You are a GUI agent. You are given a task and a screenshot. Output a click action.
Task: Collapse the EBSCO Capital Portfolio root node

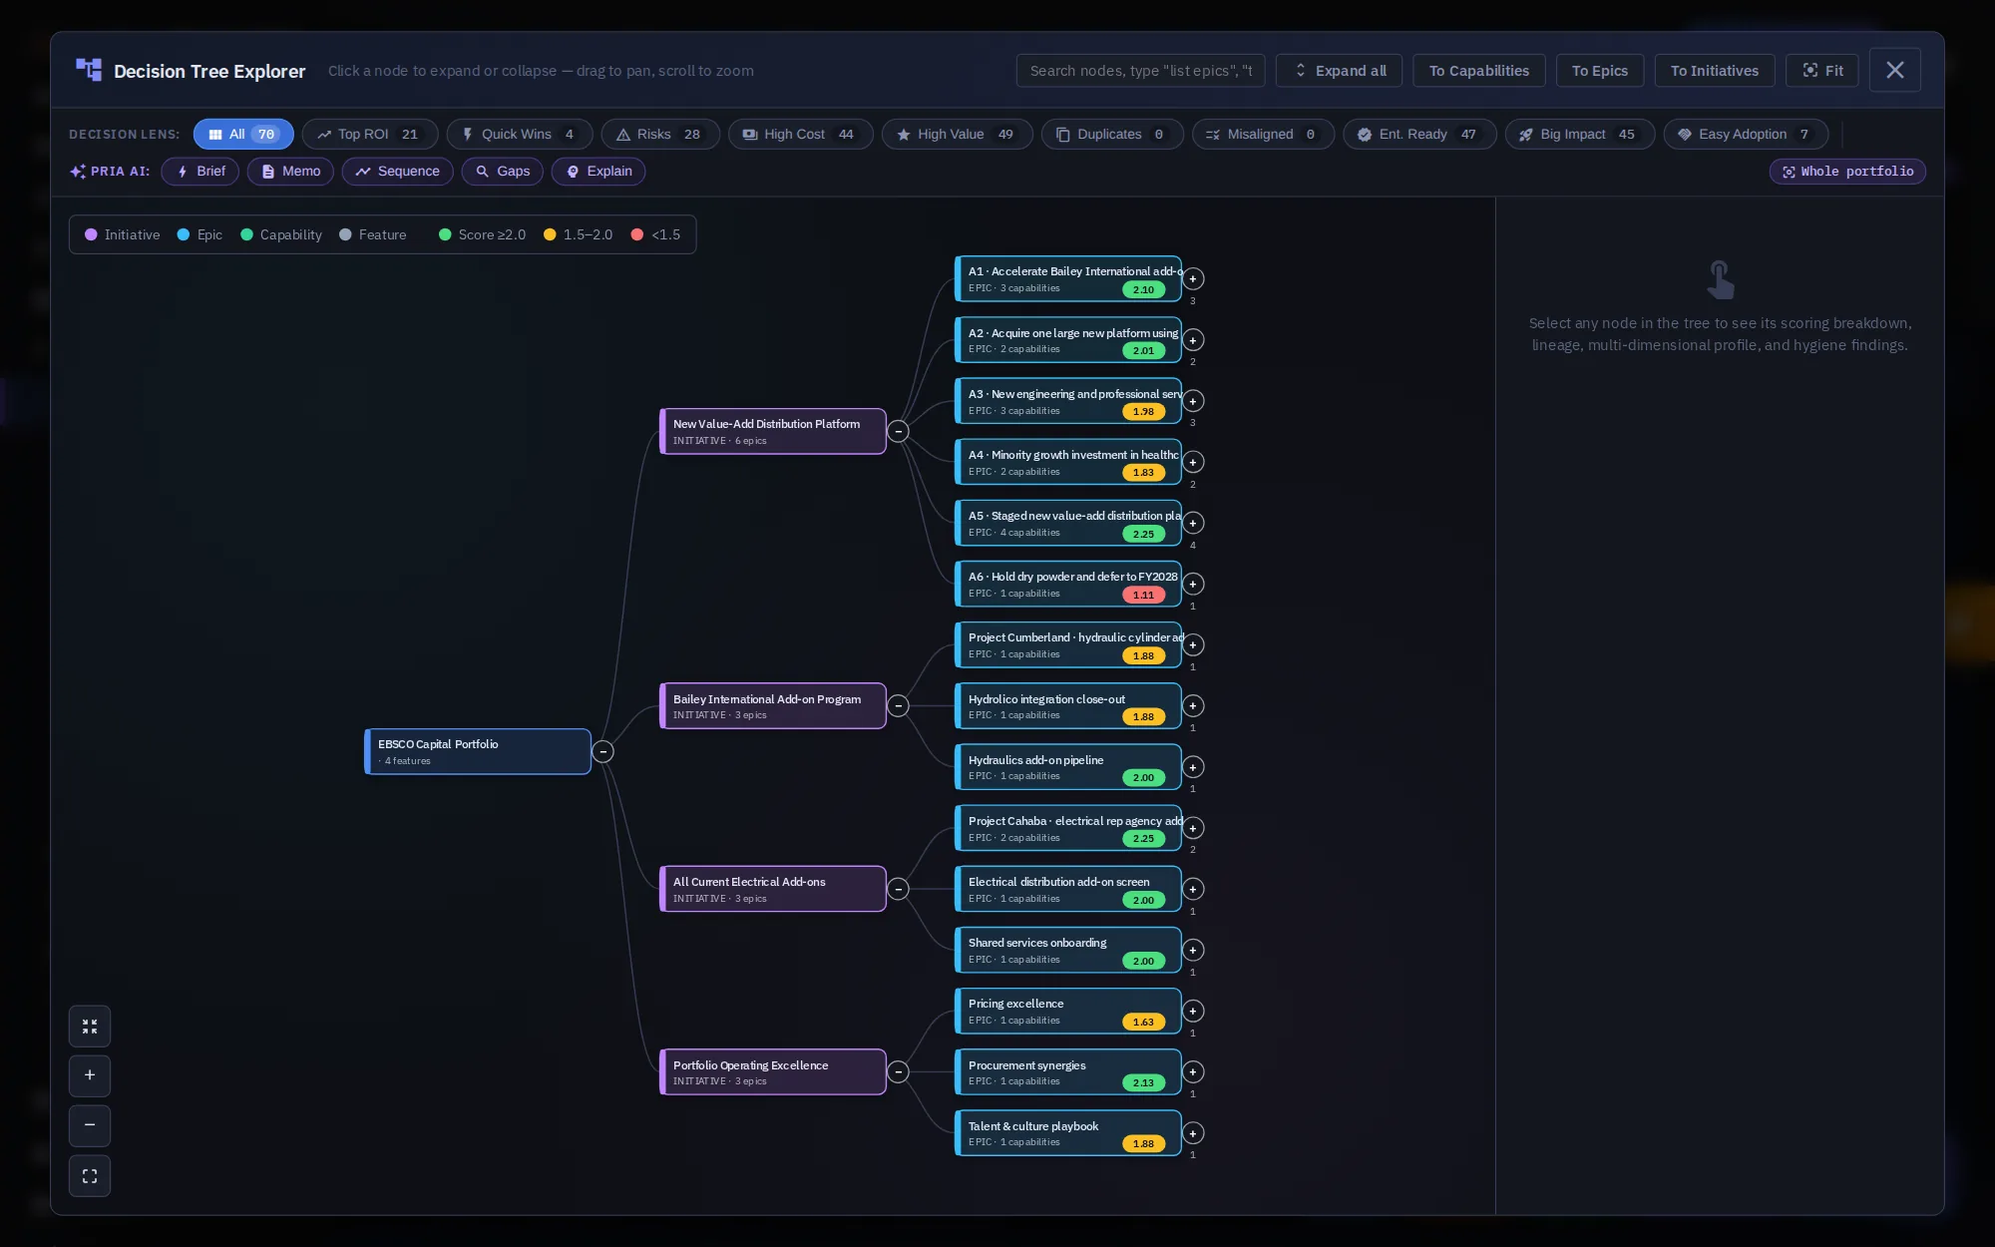coord(603,752)
